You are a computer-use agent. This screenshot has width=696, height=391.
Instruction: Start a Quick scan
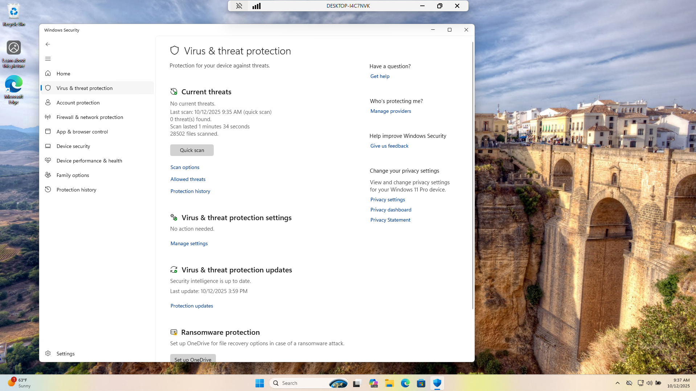(192, 150)
